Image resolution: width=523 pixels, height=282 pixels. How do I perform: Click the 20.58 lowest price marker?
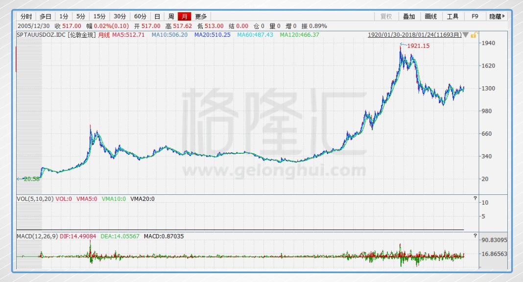point(29,179)
